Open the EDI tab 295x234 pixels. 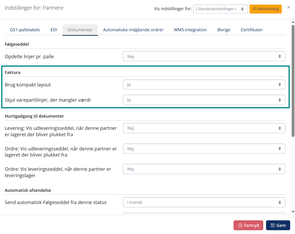coord(54,30)
